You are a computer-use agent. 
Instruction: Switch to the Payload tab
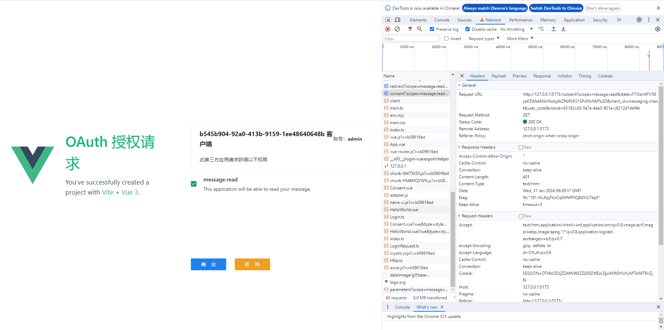[498, 76]
